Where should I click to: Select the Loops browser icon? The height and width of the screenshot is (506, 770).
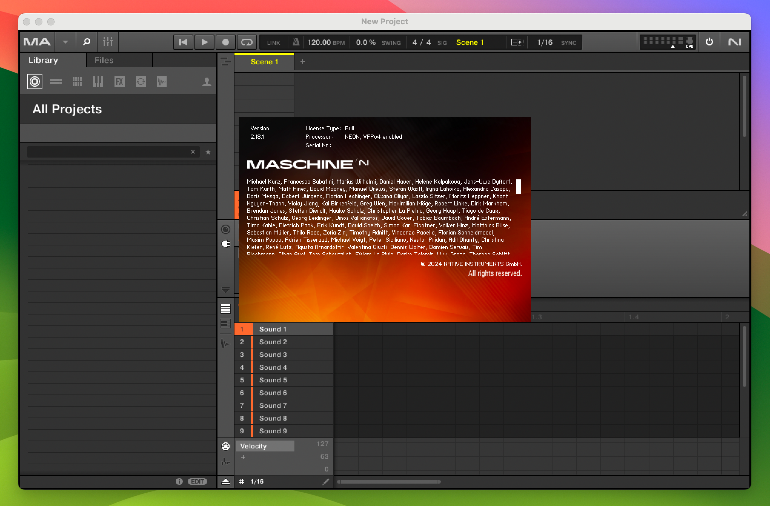tap(141, 82)
